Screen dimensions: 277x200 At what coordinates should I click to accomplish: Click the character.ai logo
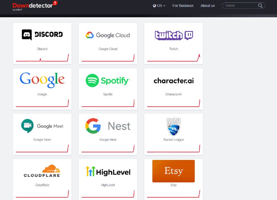[x=174, y=81]
